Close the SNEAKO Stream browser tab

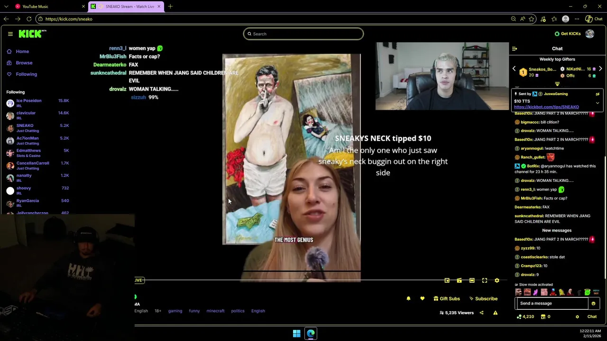point(159,7)
